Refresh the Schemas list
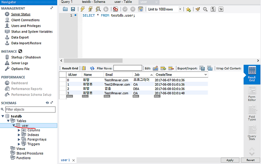This screenshot has width=261, height=164. [x=47, y=103]
